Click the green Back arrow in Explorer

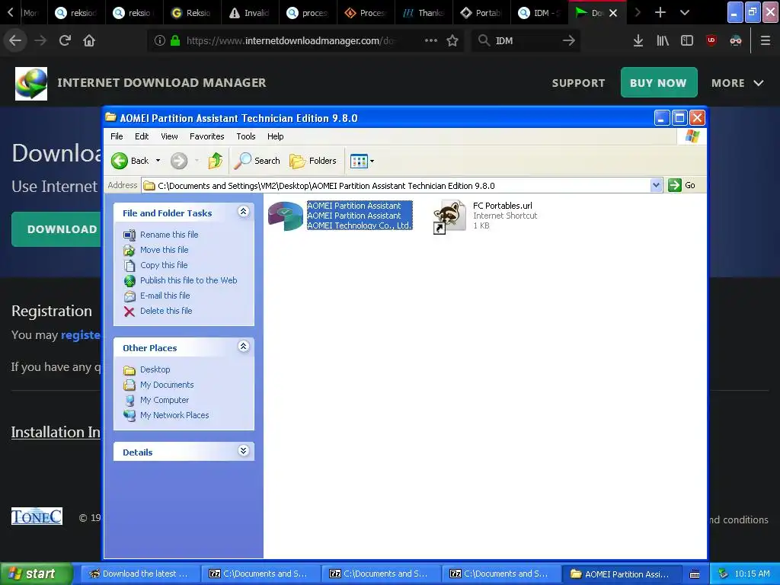(x=120, y=161)
